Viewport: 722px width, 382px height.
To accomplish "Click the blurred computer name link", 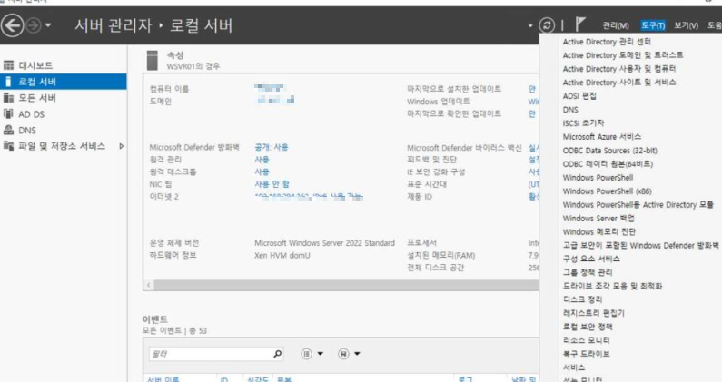I will (270, 87).
